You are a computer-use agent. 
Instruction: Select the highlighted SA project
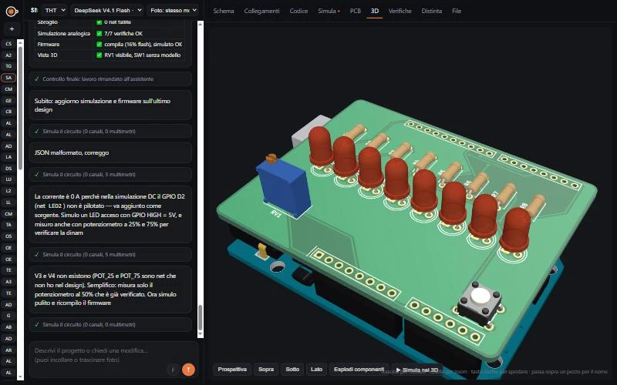pyautogui.click(x=8, y=78)
